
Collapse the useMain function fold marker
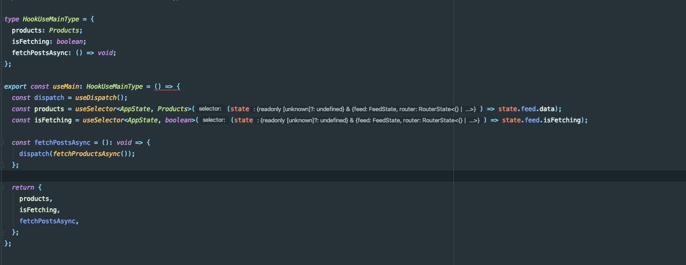coord(2,87)
